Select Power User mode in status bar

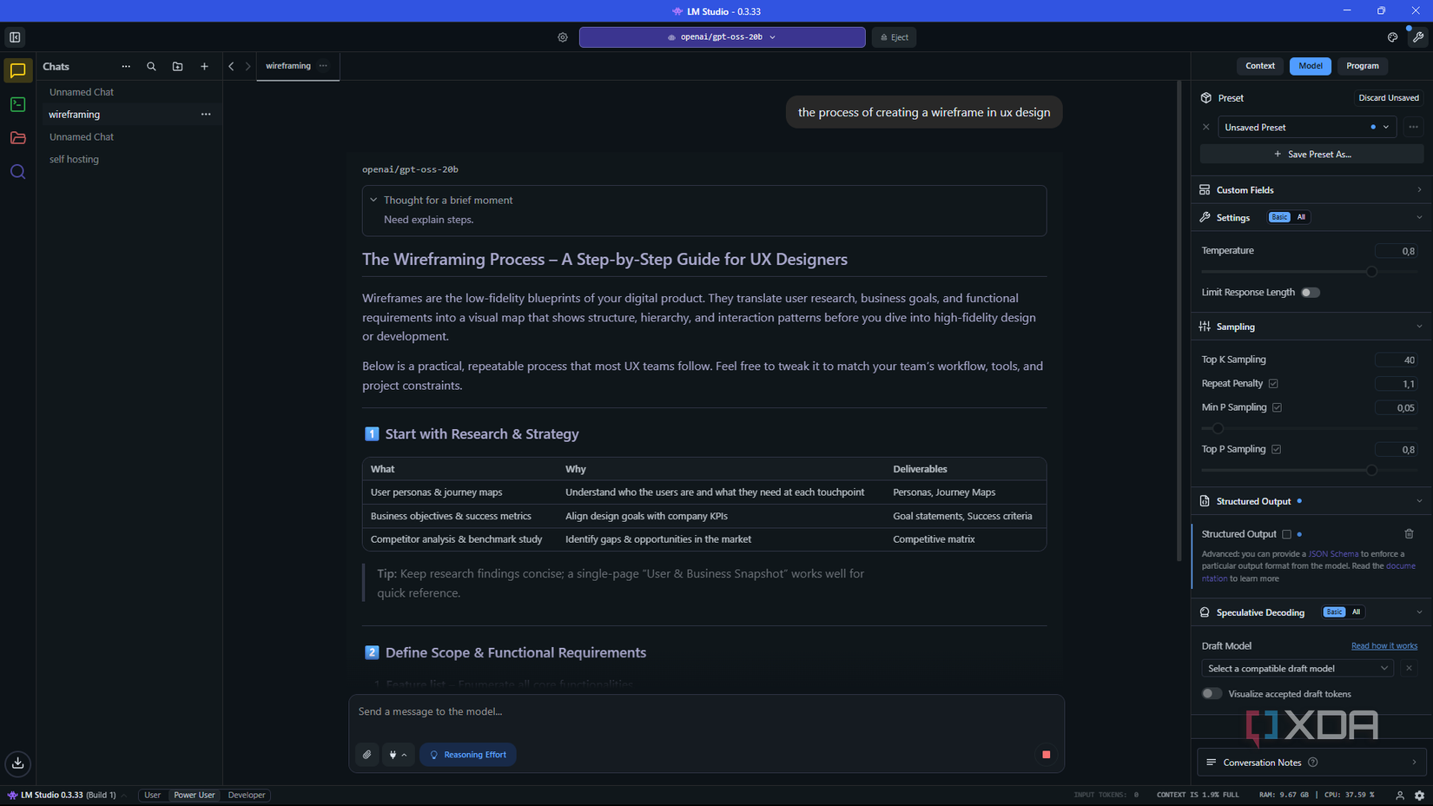pos(195,796)
